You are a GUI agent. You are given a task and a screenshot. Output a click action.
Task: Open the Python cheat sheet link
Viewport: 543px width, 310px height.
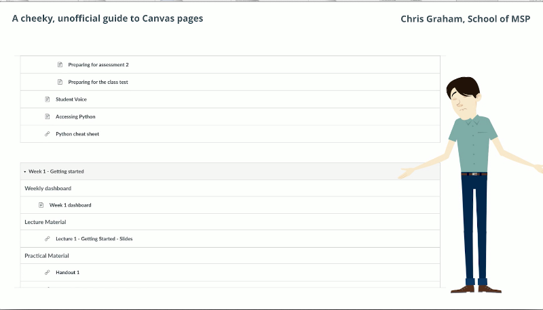[x=77, y=134]
